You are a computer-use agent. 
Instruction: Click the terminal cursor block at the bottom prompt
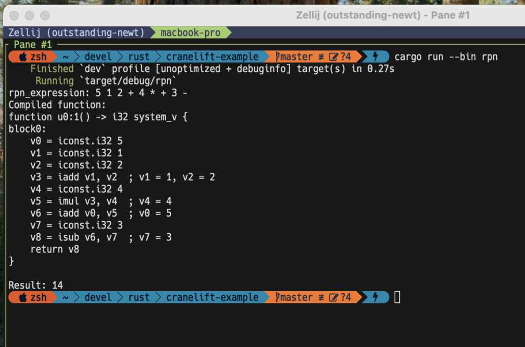click(x=397, y=297)
